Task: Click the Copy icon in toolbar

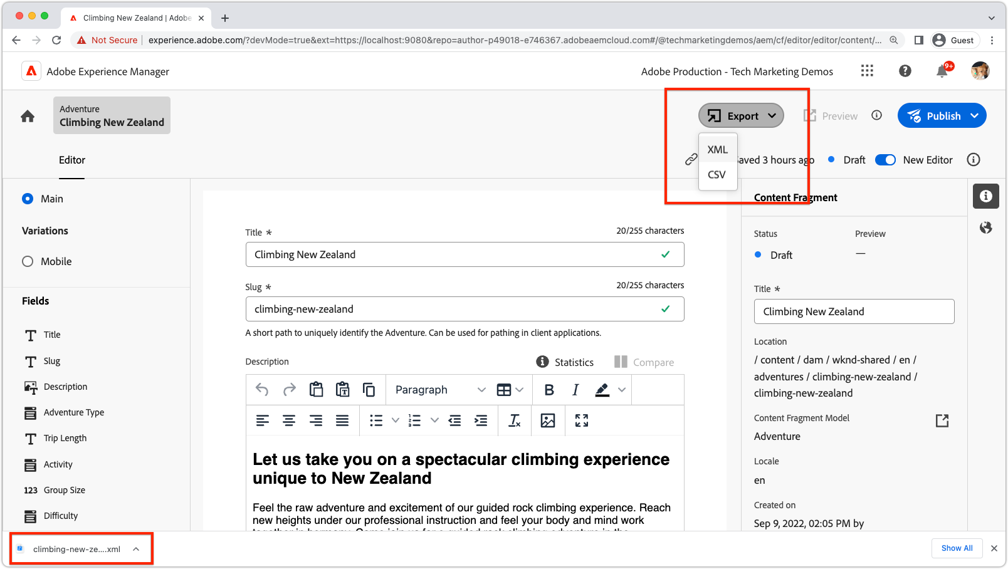Action: coord(369,390)
